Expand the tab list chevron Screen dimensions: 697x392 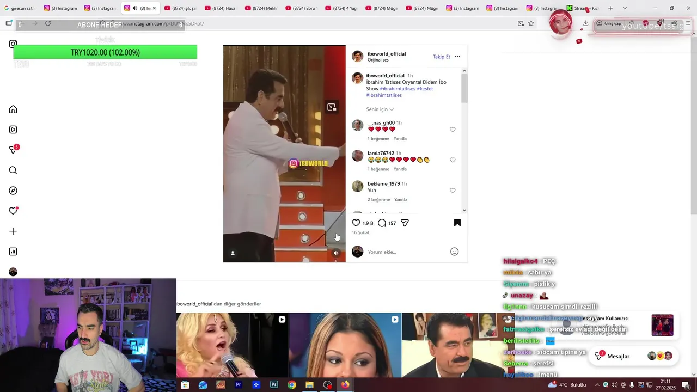coord(625,8)
